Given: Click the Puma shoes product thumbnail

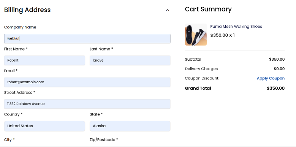Looking at the screenshot, I should (x=196, y=35).
